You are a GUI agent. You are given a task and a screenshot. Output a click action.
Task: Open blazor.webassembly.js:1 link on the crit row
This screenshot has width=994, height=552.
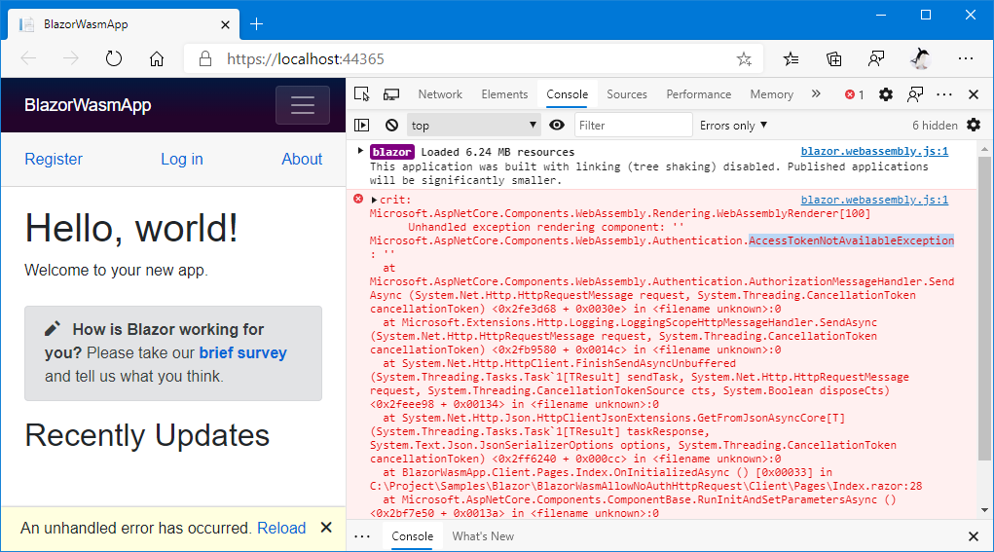874,200
